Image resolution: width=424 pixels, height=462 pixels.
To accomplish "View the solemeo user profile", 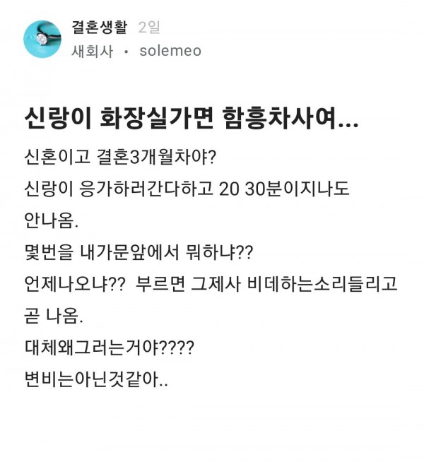I will pyautogui.click(x=170, y=51).
